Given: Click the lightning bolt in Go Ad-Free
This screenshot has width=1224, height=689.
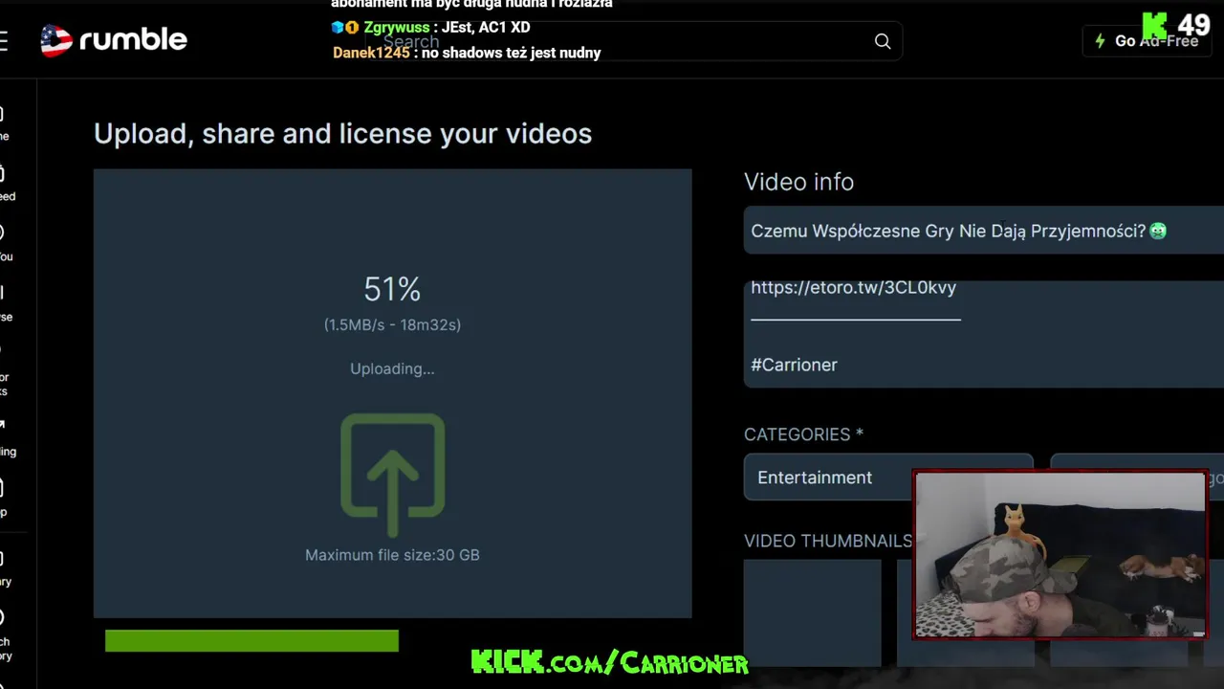Looking at the screenshot, I should (x=1100, y=41).
